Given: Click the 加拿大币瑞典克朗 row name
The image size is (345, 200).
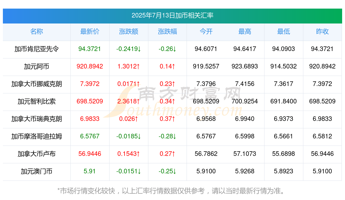Looking at the screenshot, I should click(37, 119).
